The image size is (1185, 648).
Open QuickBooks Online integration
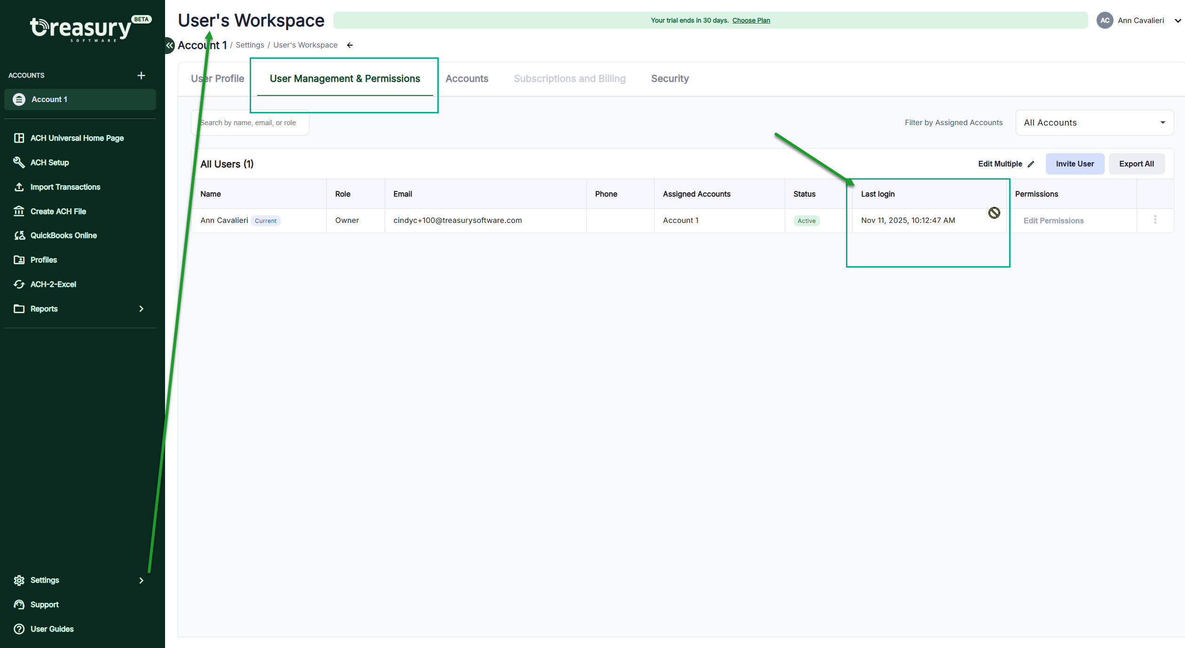tap(63, 235)
